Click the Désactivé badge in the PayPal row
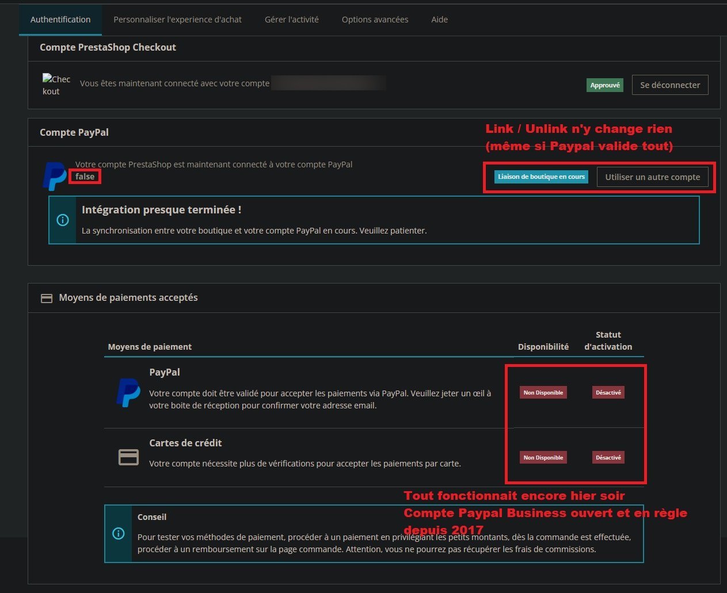 click(608, 392)
